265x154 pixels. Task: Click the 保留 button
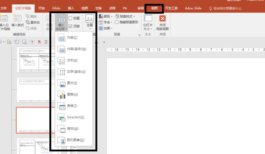point(31,28)
